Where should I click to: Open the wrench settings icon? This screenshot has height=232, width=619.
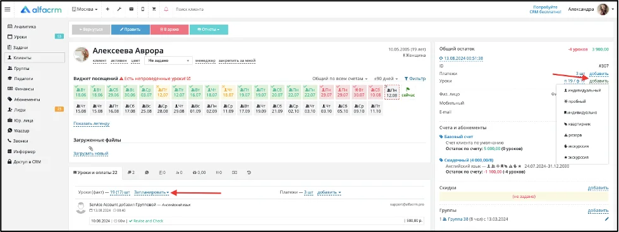[x=120, y=9]
